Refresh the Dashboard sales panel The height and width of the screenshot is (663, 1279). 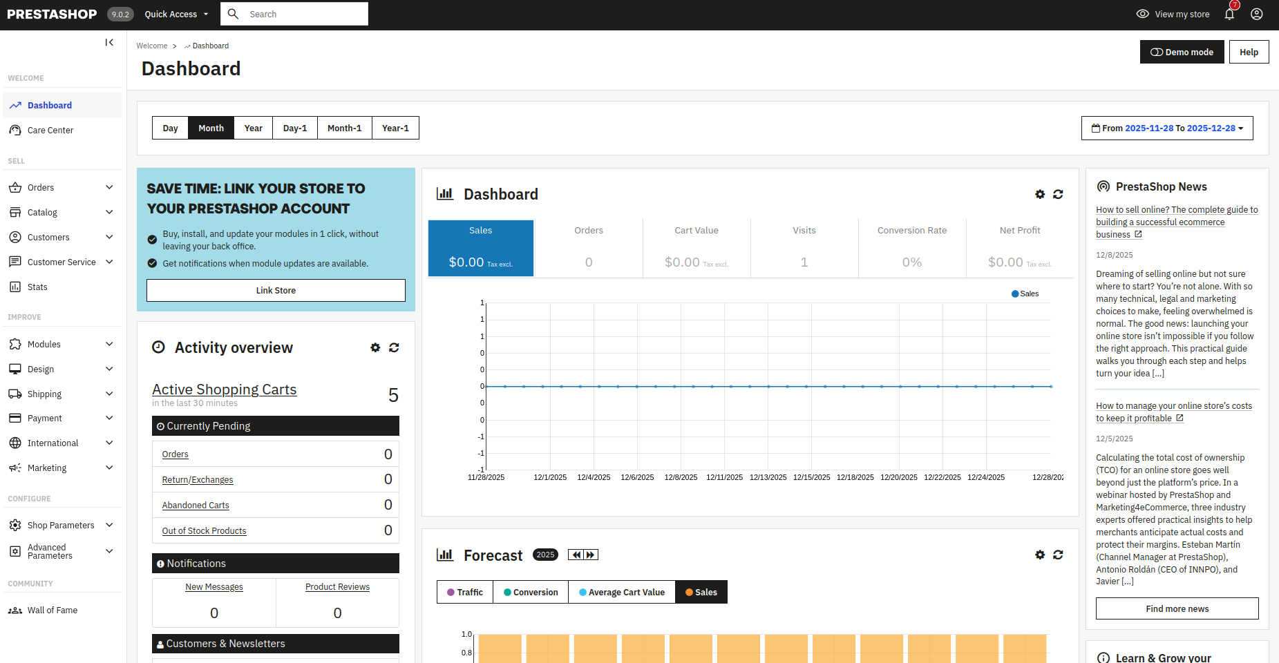coord(1057,195)
